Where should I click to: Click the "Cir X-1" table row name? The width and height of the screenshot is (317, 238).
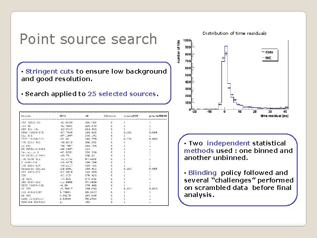click(27, 136)
